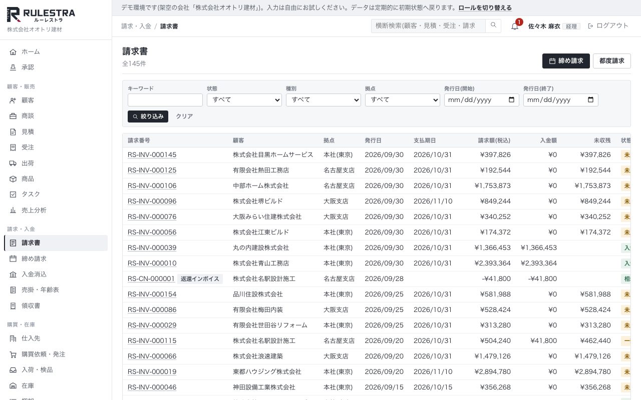Click the 商談 briefcase icon in the sidebar
This screenshot has width=641, height=400.
pyautogui.click(x=13, y=116)
